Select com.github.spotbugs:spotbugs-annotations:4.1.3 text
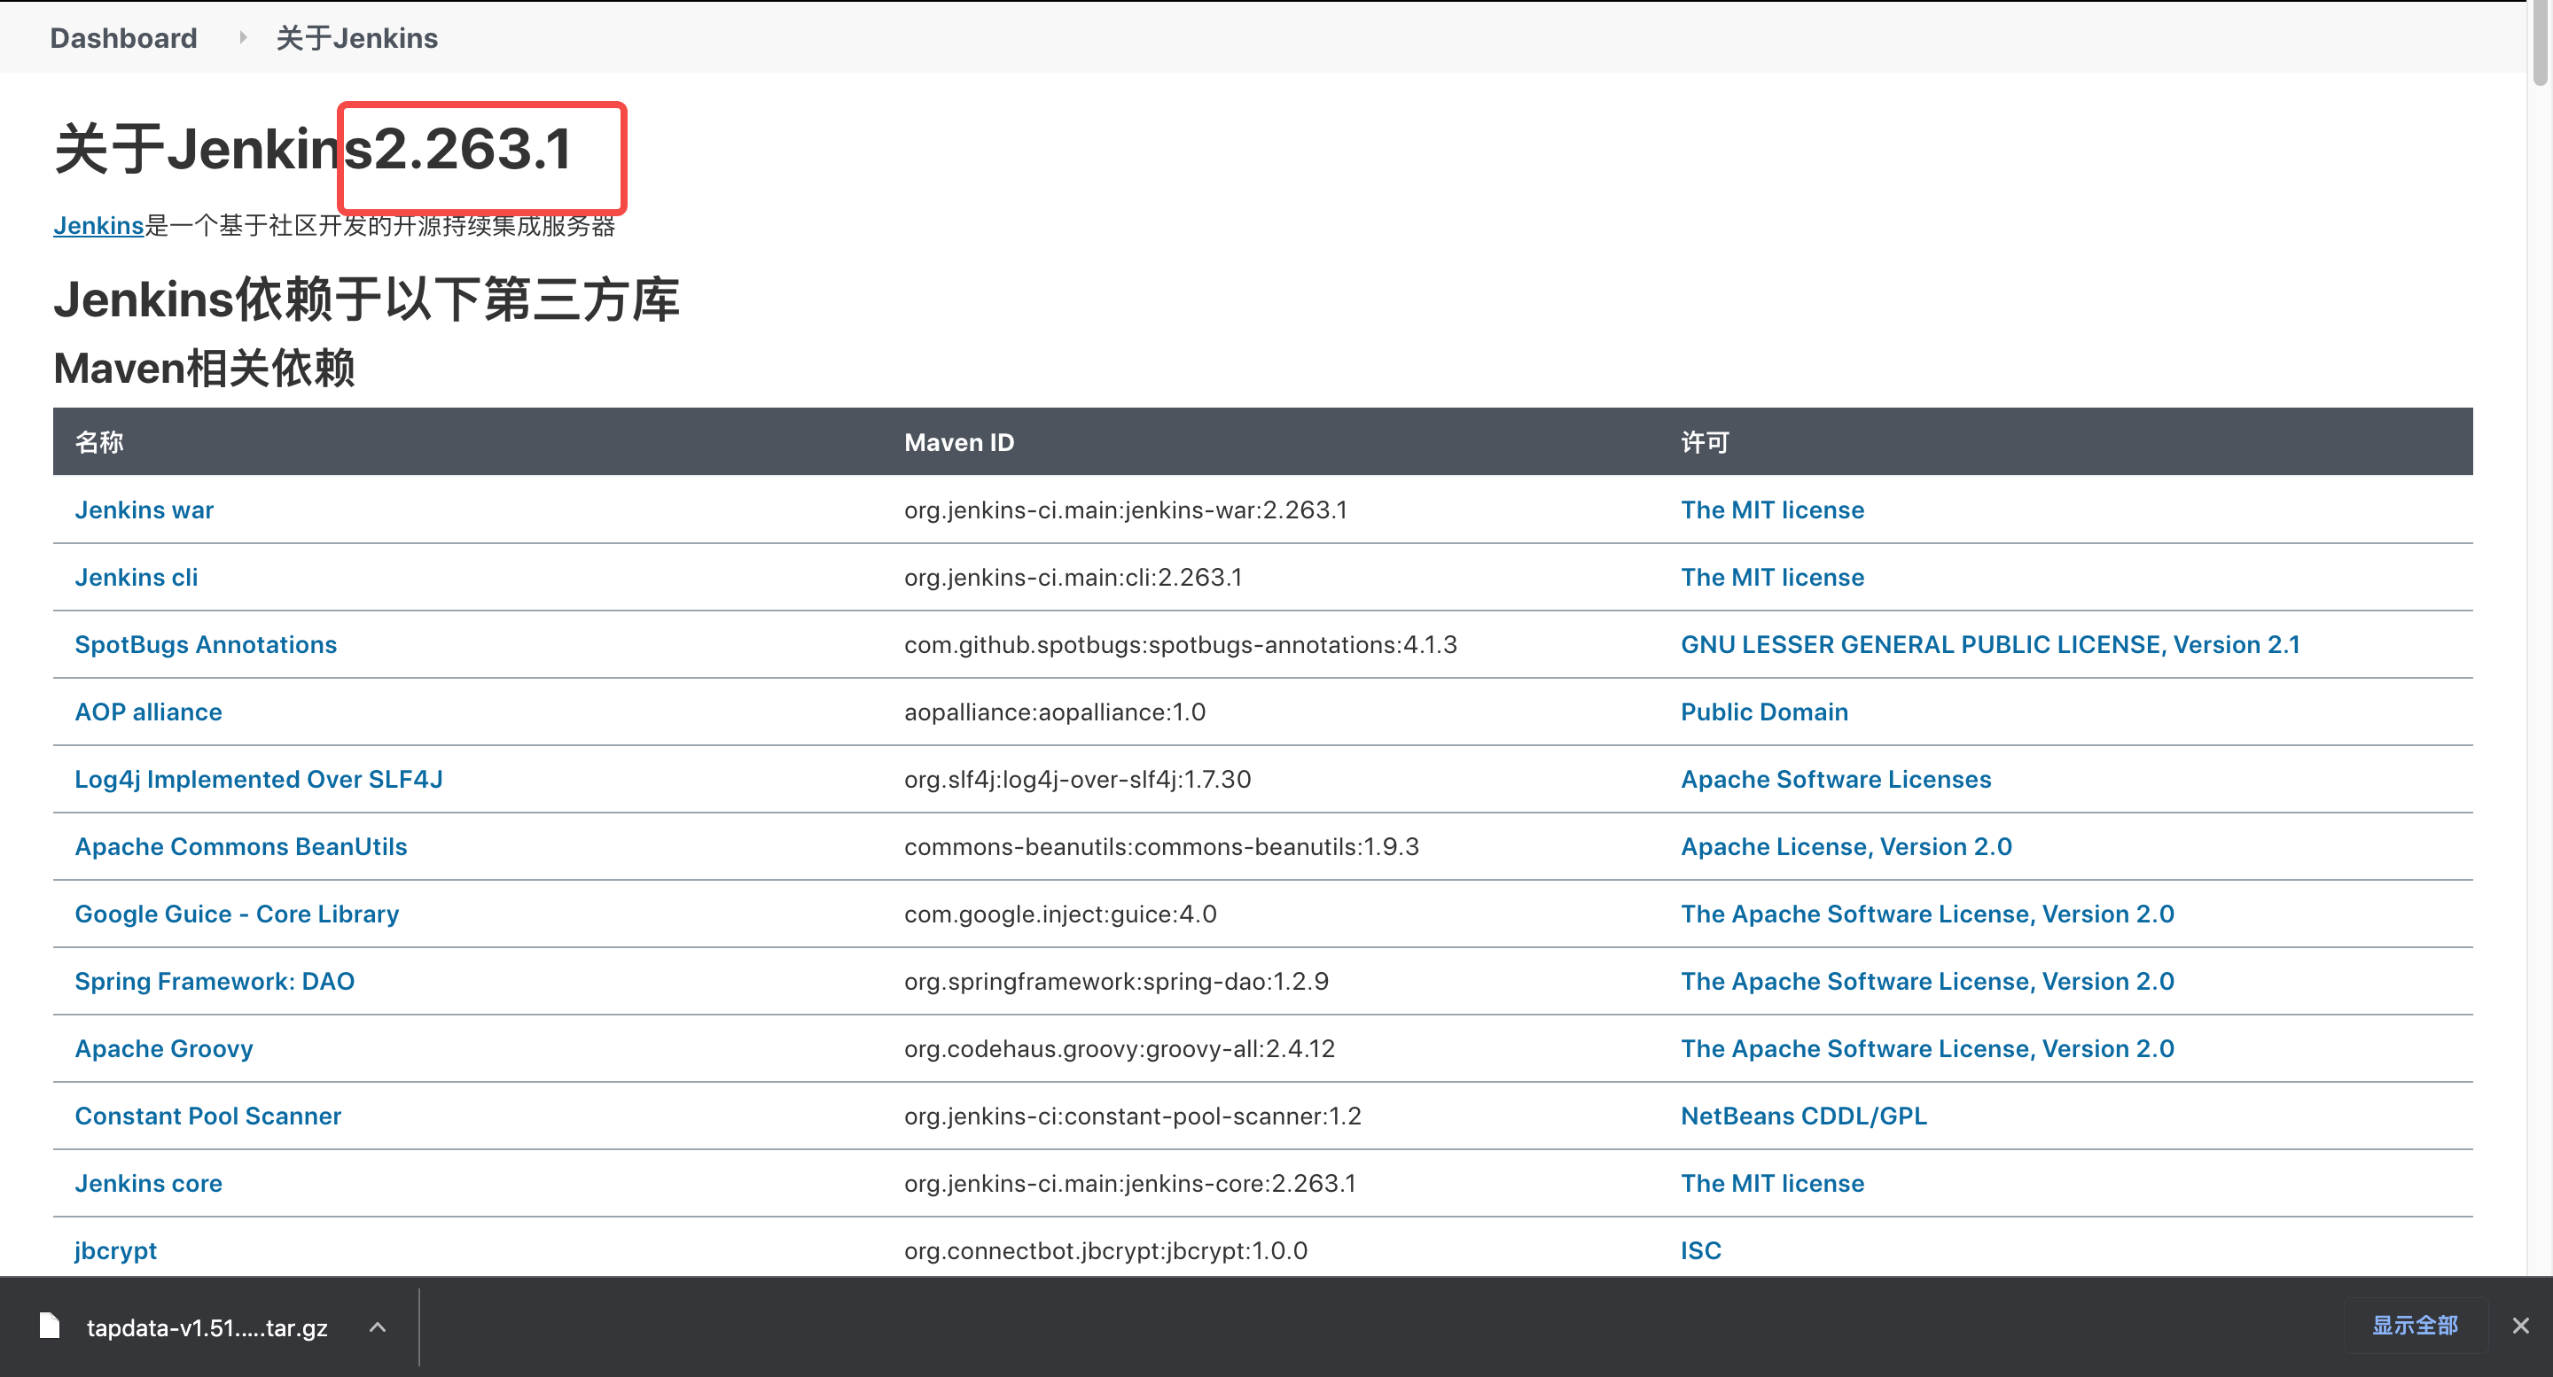 pyautogui.click(x=1181, y=645)
